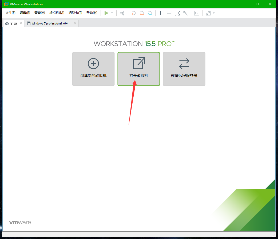
Task: Click the 创建新的虚拟机 tile
Action: coord(93,69)
